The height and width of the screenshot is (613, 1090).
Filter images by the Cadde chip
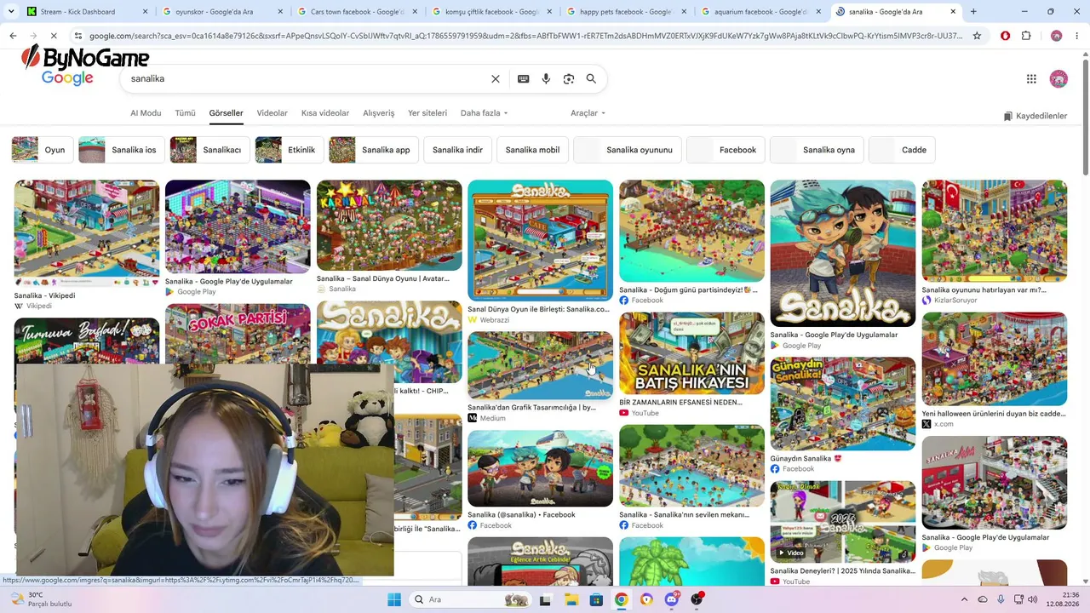[x=902, y=150]
